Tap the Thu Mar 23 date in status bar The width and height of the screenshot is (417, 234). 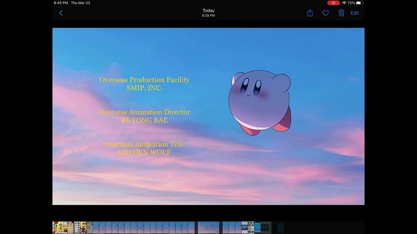[80, 3]
